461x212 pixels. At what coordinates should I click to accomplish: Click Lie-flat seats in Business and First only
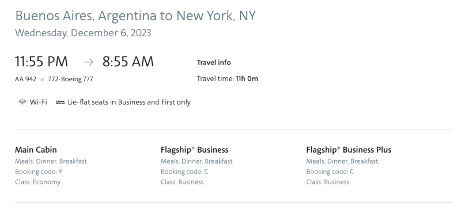129,103
